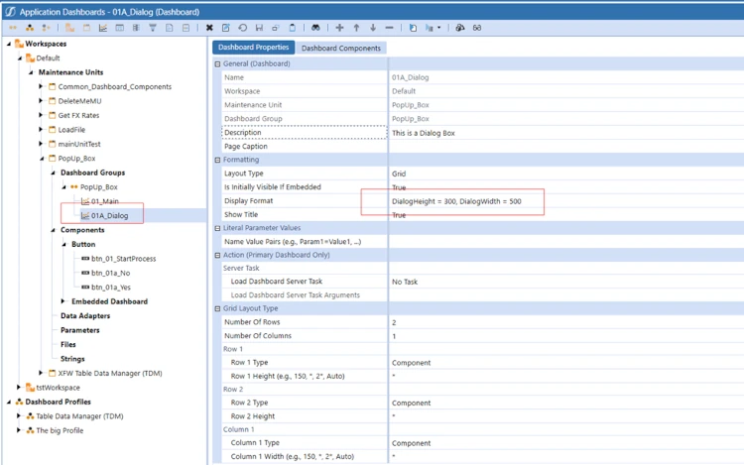Click Load Dashboard Server Task 'No Task' value
The height and width of the screenshot is (465, 744).
405,282
